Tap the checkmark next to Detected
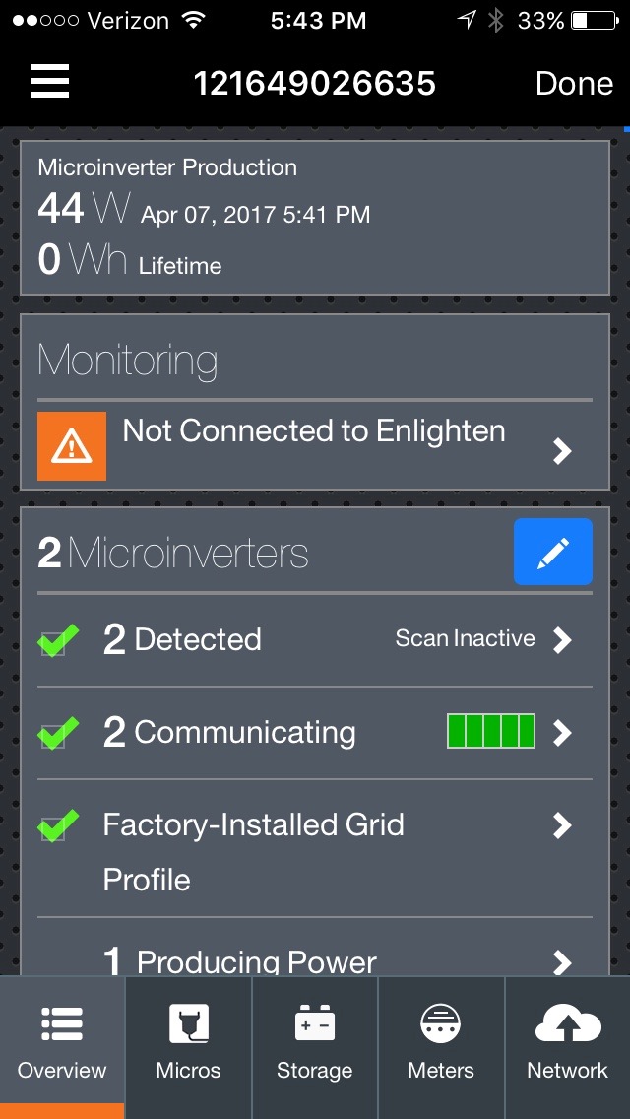Screen dimensions: 630x1119 pos(57,641)
